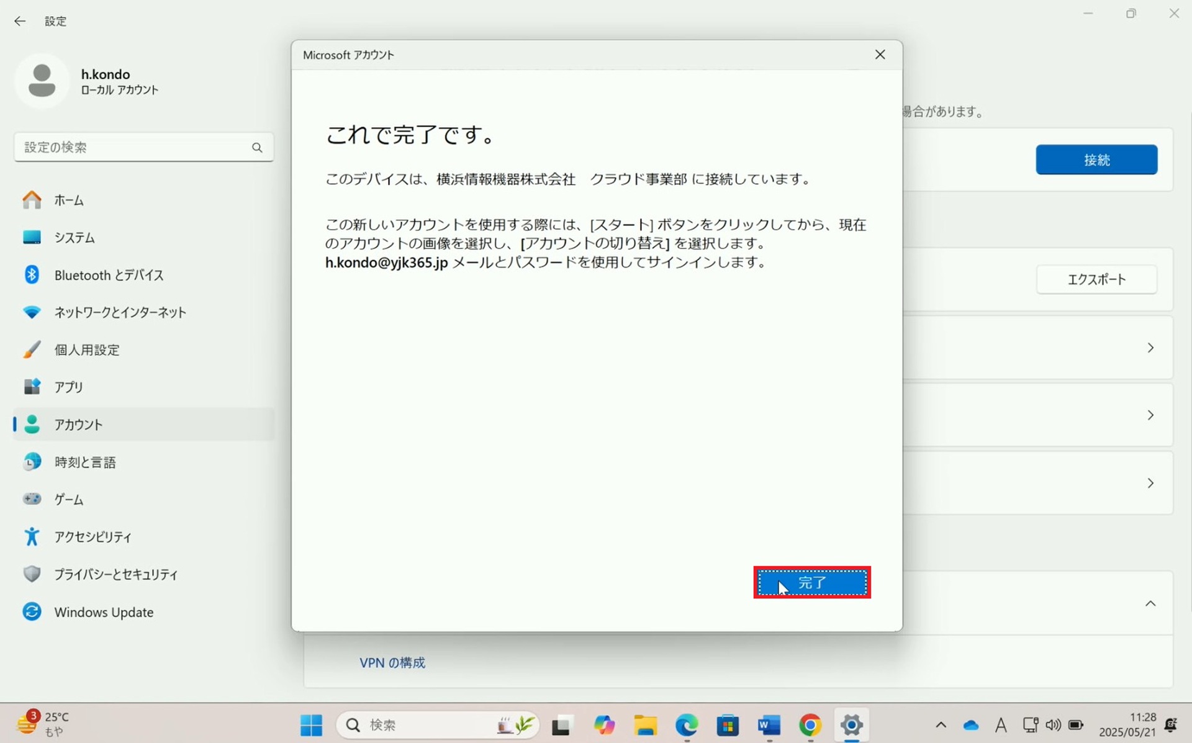This screenshot has height=743, width=1192.
Task: Go back with the settings back arrow
Action: click(x=20, y=21)
